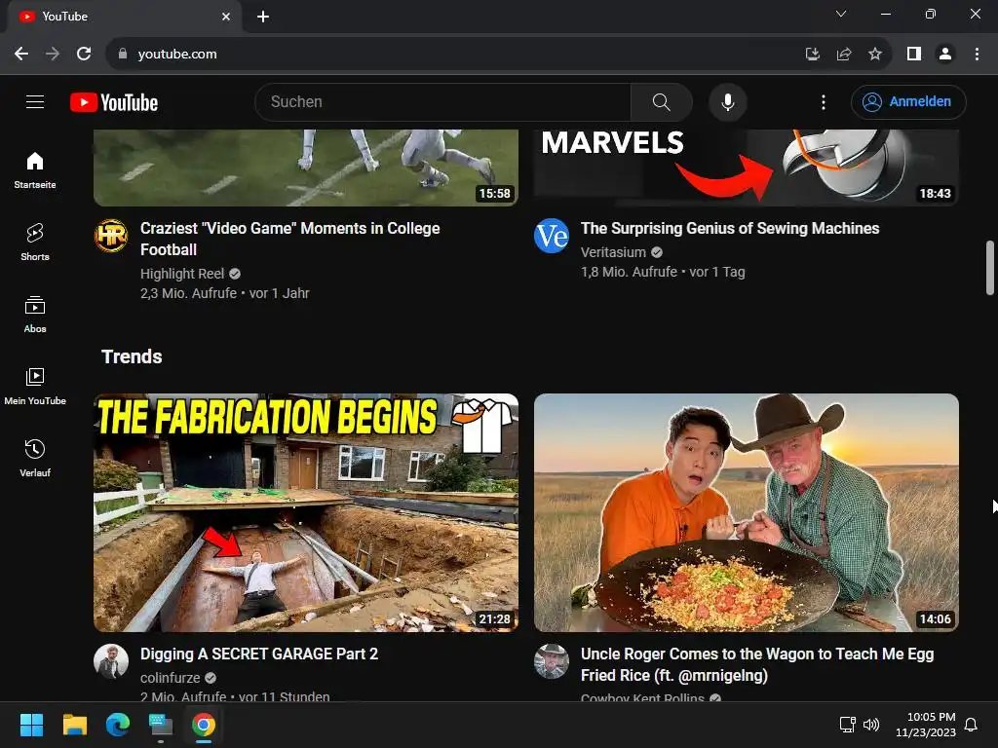The width and height of the screenshot is (998, 748).
Task: View site info via the lock icon
Action: tap(122, 55)
